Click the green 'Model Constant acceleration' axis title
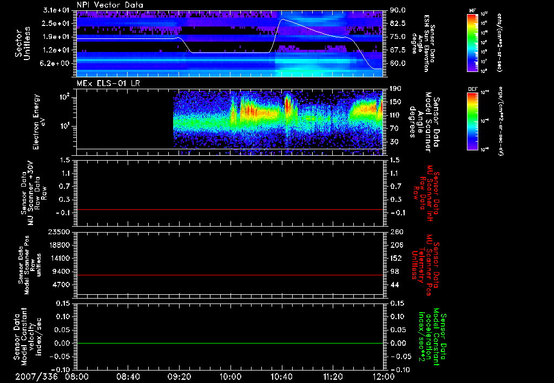The image size is (554, 383). pyautogui.click(x=433, y=336)
